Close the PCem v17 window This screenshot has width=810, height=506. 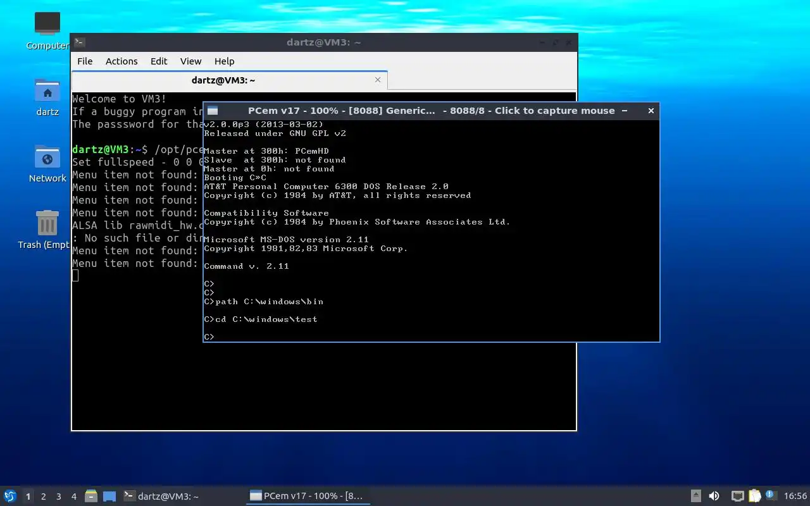651,111
